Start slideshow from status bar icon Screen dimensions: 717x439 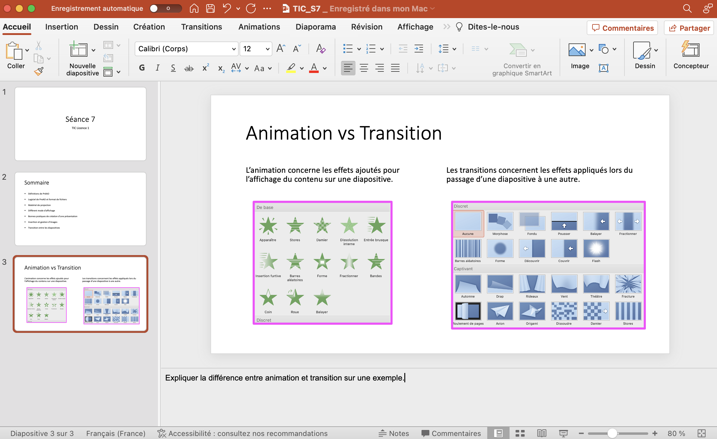pyautogui.click(x=563, y=433)
